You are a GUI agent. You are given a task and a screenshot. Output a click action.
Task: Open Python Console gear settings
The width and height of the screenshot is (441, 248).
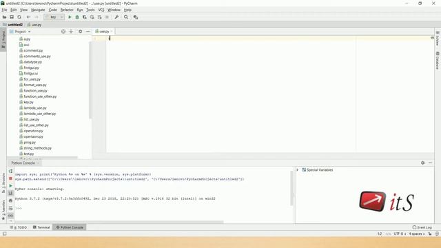tap(422, 163)
